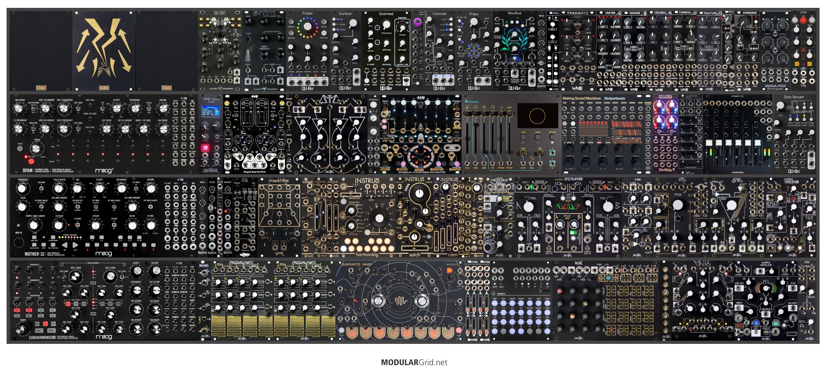Click the Erica Synths Modulator logo
The height and width of the screenshot is (369, 829).
pos(776,87)
